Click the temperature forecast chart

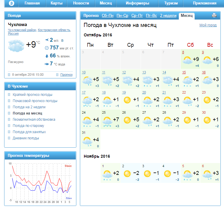[x=40, y=182]
